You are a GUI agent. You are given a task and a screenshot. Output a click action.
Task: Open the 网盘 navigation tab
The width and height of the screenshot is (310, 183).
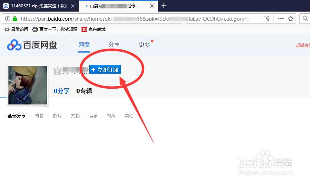point(84,45)
